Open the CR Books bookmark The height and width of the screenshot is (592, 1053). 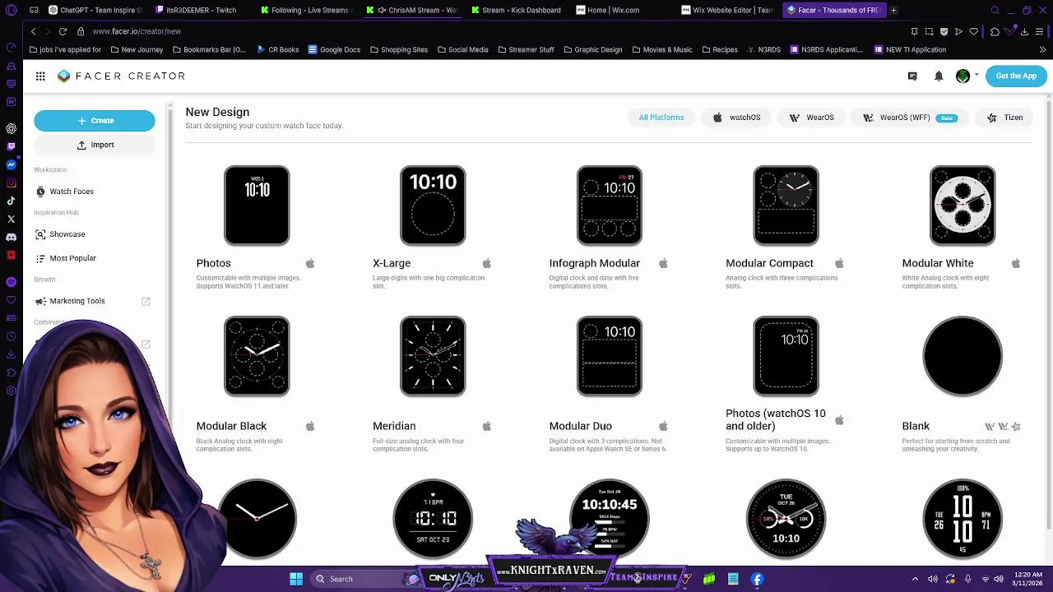click(x=277, y=49)
